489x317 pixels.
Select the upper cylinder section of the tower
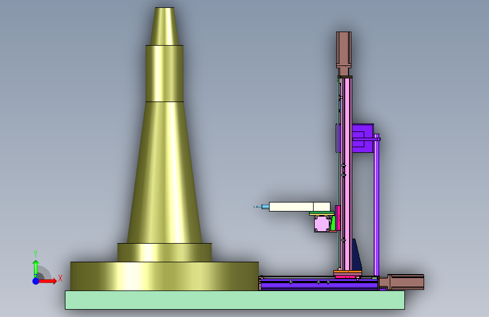tap(164, 74)
